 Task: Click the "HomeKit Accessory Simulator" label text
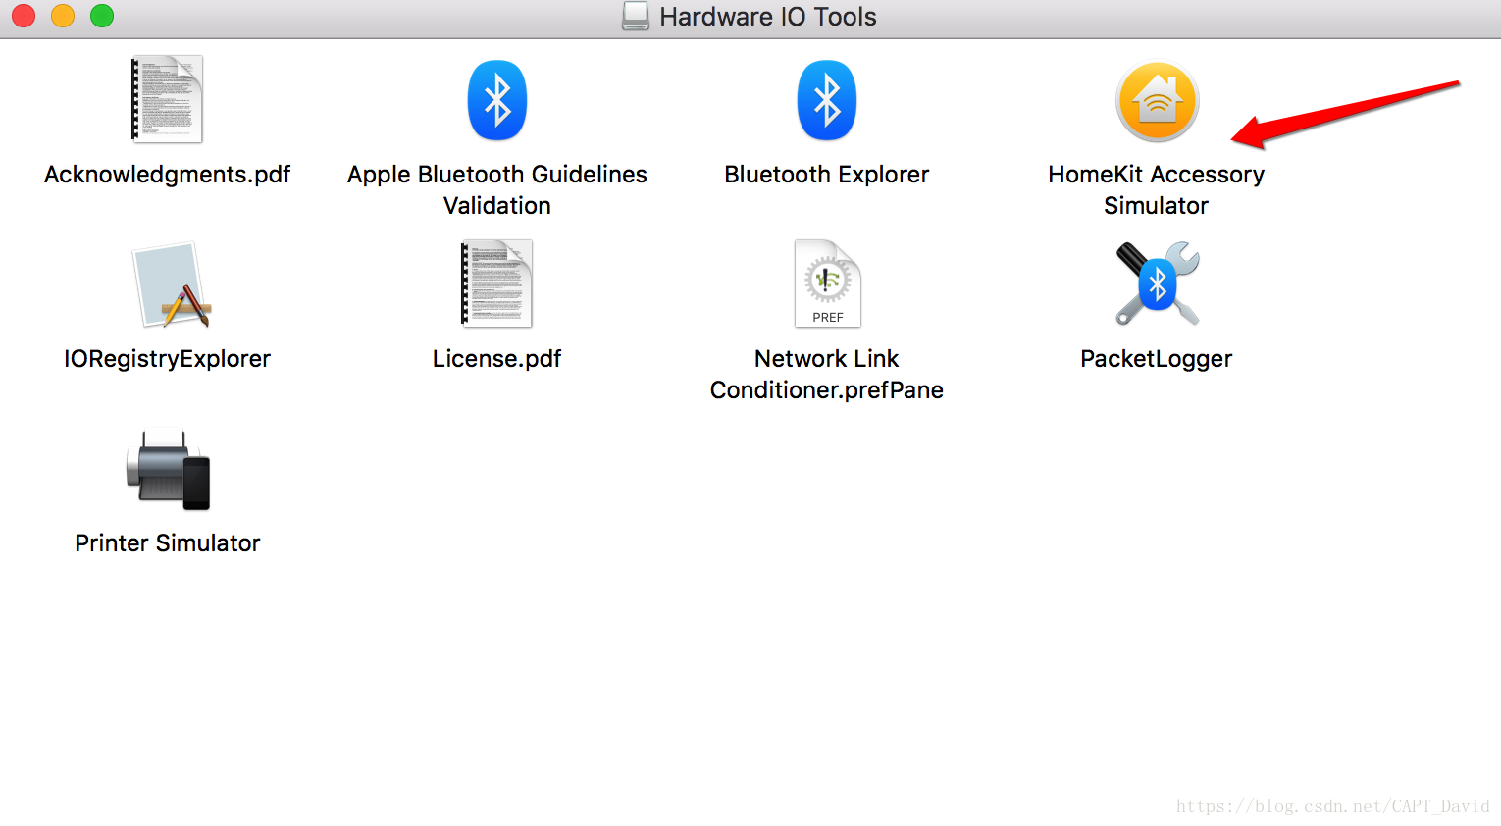click(x=1157, y=189)
